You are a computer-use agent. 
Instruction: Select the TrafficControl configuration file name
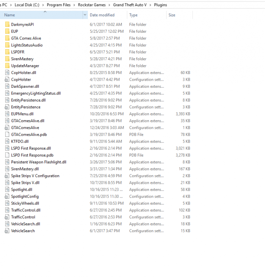point(23,217)
